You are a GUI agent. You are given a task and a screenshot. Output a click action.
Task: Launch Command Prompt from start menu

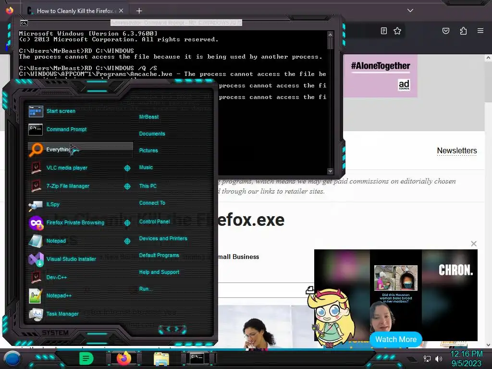80,129
